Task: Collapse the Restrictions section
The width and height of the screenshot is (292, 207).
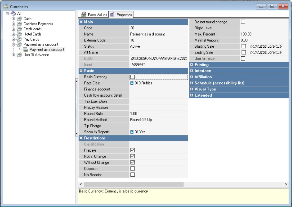Action: (x=81, y=138)
